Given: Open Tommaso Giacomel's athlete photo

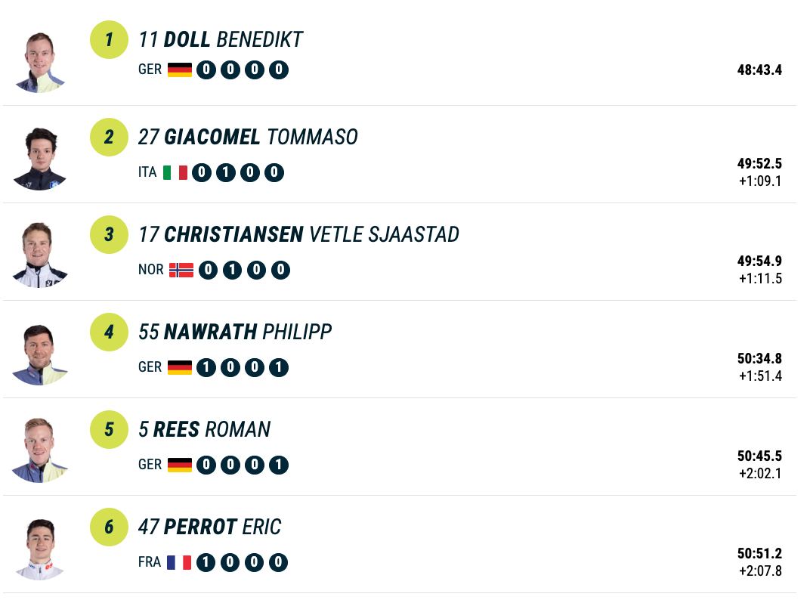Looking at the screenshot, I should tap(40, 159).
